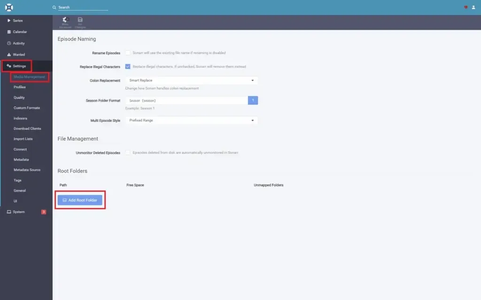The height and width of the screenshot is (300, 481).
Task: Disable Replace Illegal Characters
Action: click(x=128, y=67)
